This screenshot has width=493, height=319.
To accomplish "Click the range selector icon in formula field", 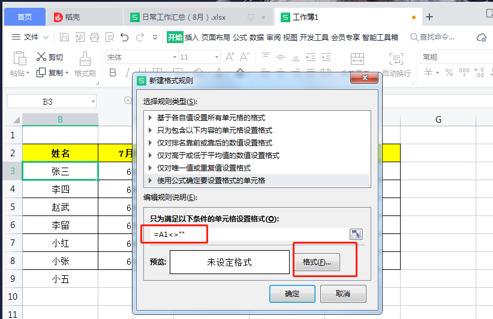I will (356, 234).
